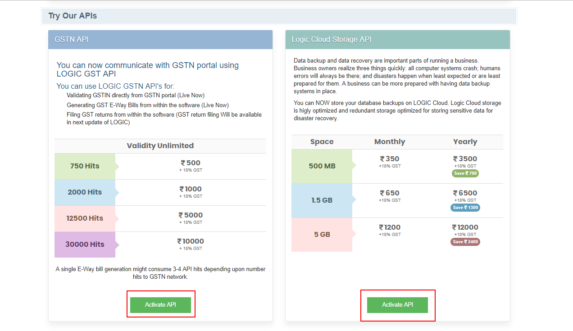Click the ₹1200 monthly price
The image size is (573, 331).
coord(390,227)
